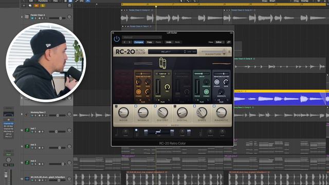
Task: Click the inspector channel strip pan knob
Action: click(8, 160)
